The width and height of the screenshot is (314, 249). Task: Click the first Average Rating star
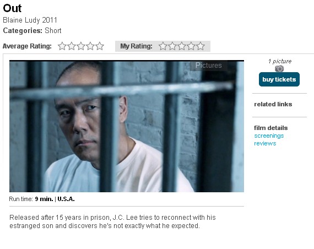click(62, 46)
